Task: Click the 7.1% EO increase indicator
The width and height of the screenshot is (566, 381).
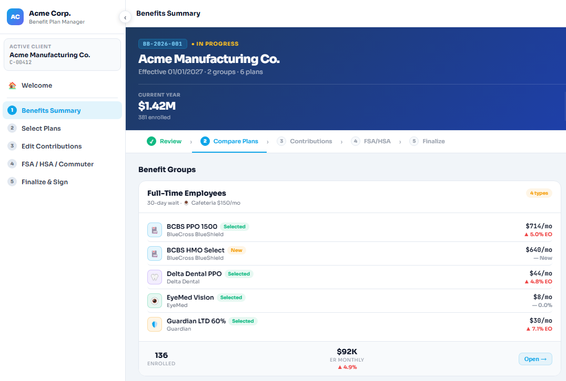Action: point(539,329)
